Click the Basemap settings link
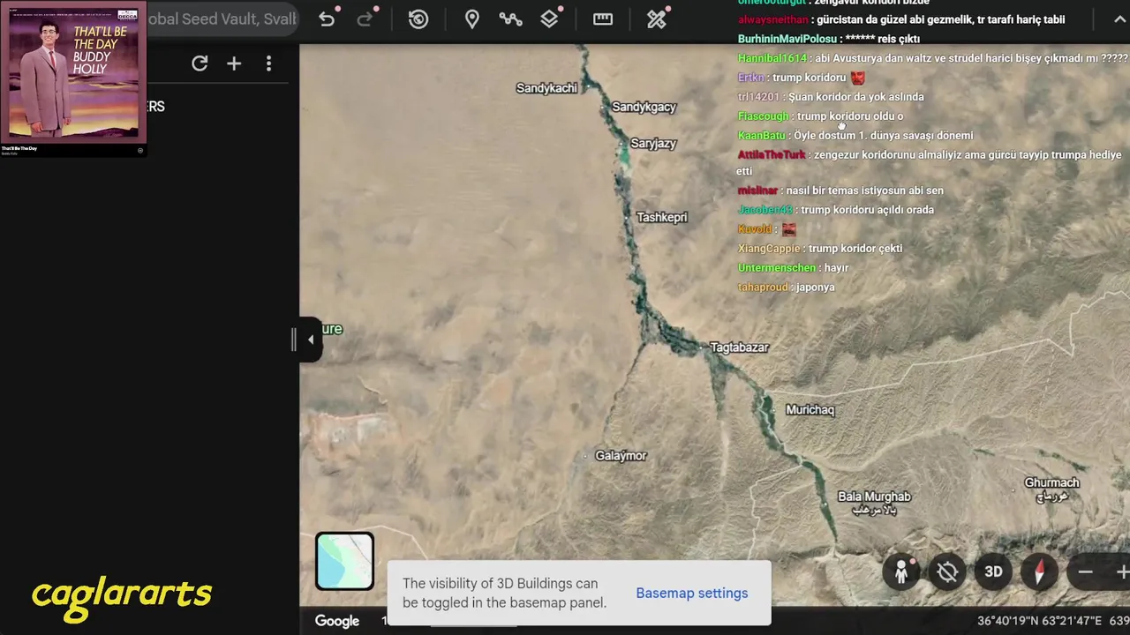Image resolution: width=1130 pixels, height=635 pixels. pos(692,593)
